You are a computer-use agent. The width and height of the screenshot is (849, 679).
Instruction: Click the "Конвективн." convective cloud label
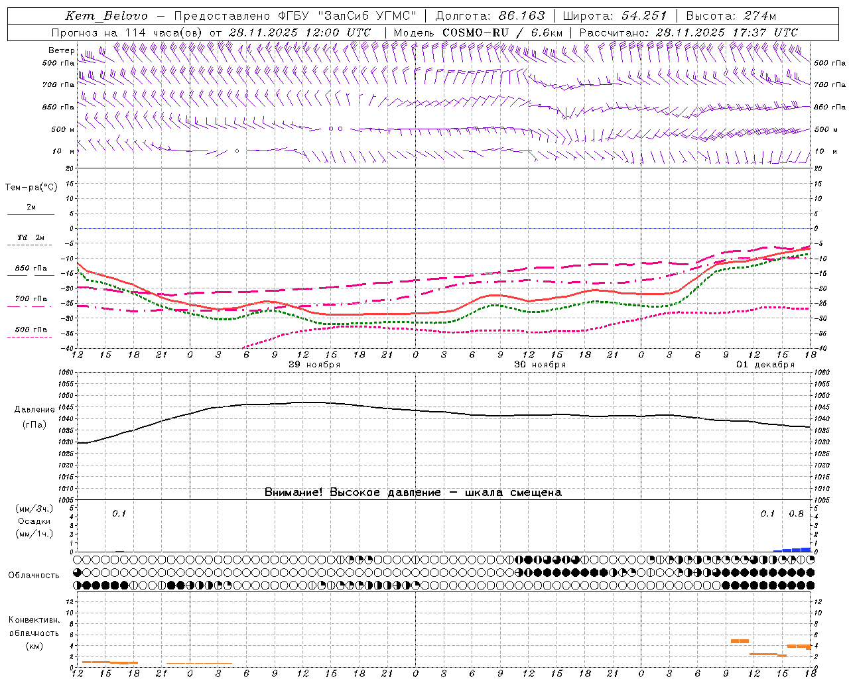(x=34, y=620)
